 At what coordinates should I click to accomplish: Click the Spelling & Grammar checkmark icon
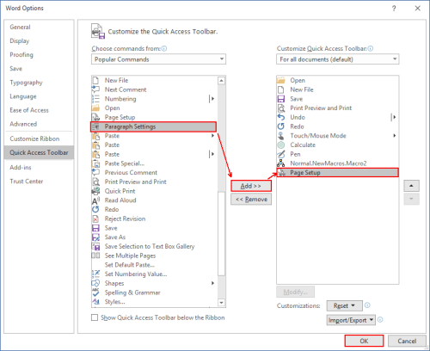95,292
